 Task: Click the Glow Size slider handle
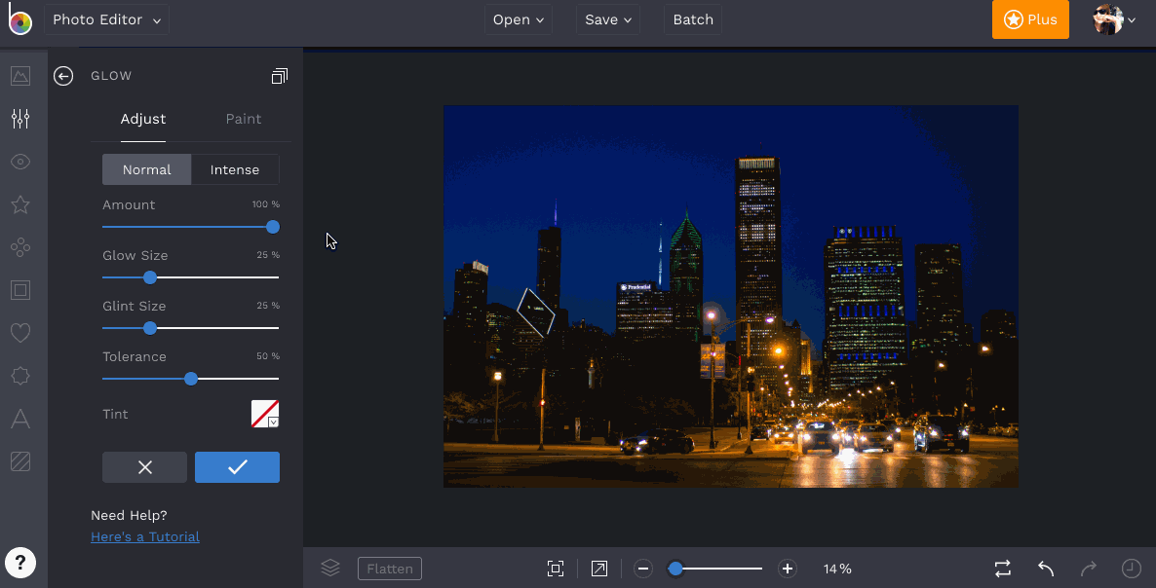(x=150, y=277)
